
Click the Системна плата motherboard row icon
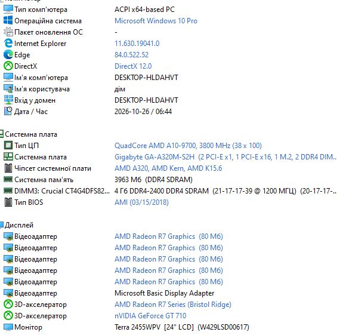(8, 157)
